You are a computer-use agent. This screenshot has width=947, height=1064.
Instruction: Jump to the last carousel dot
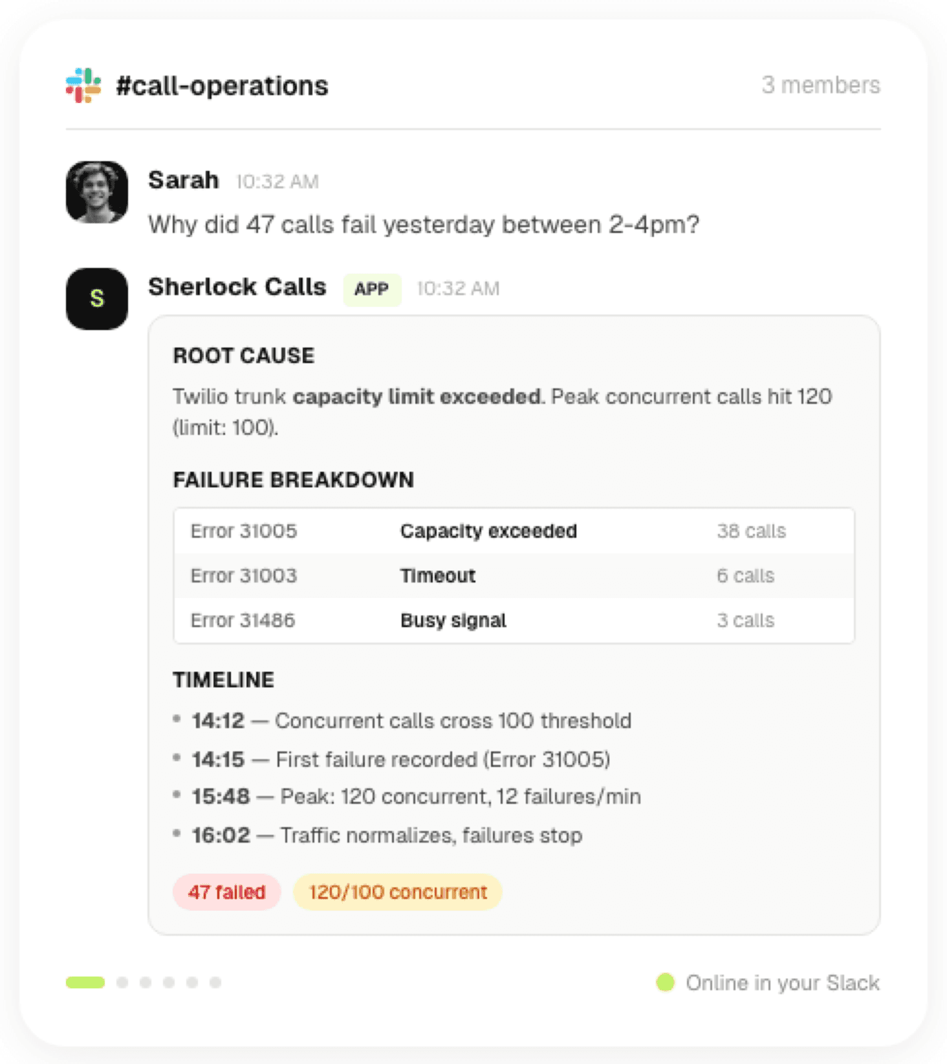(x=215, y=982)
